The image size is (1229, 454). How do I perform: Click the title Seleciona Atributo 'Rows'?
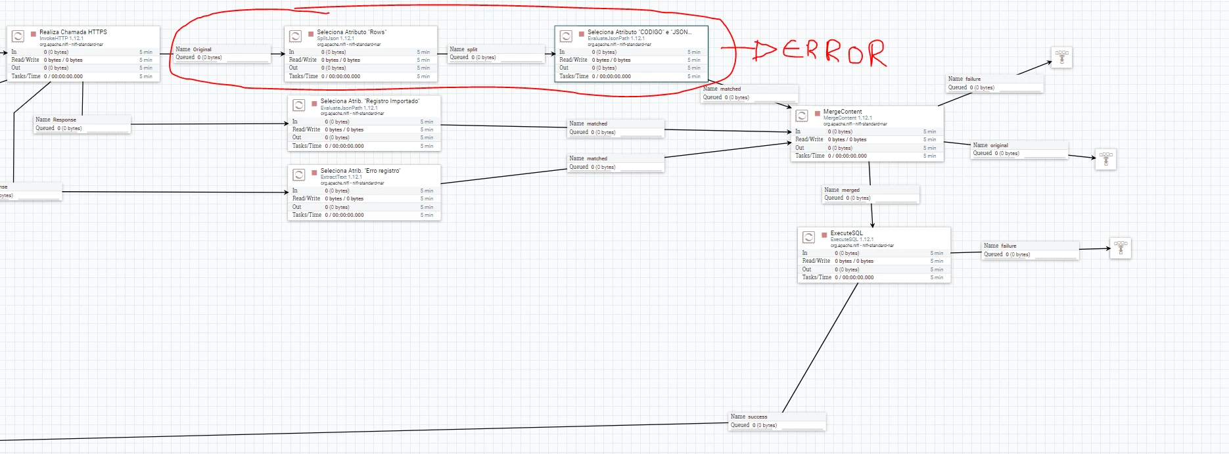pyautogui.click(x=352, y=32)
